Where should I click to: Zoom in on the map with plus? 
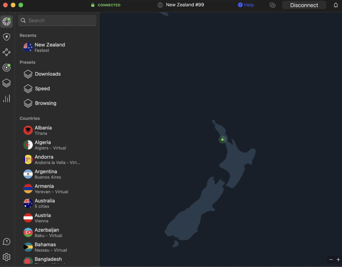pos(338,259)
